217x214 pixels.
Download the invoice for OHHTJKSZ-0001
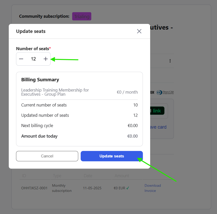pyautogui.click(x=153, y=188)
